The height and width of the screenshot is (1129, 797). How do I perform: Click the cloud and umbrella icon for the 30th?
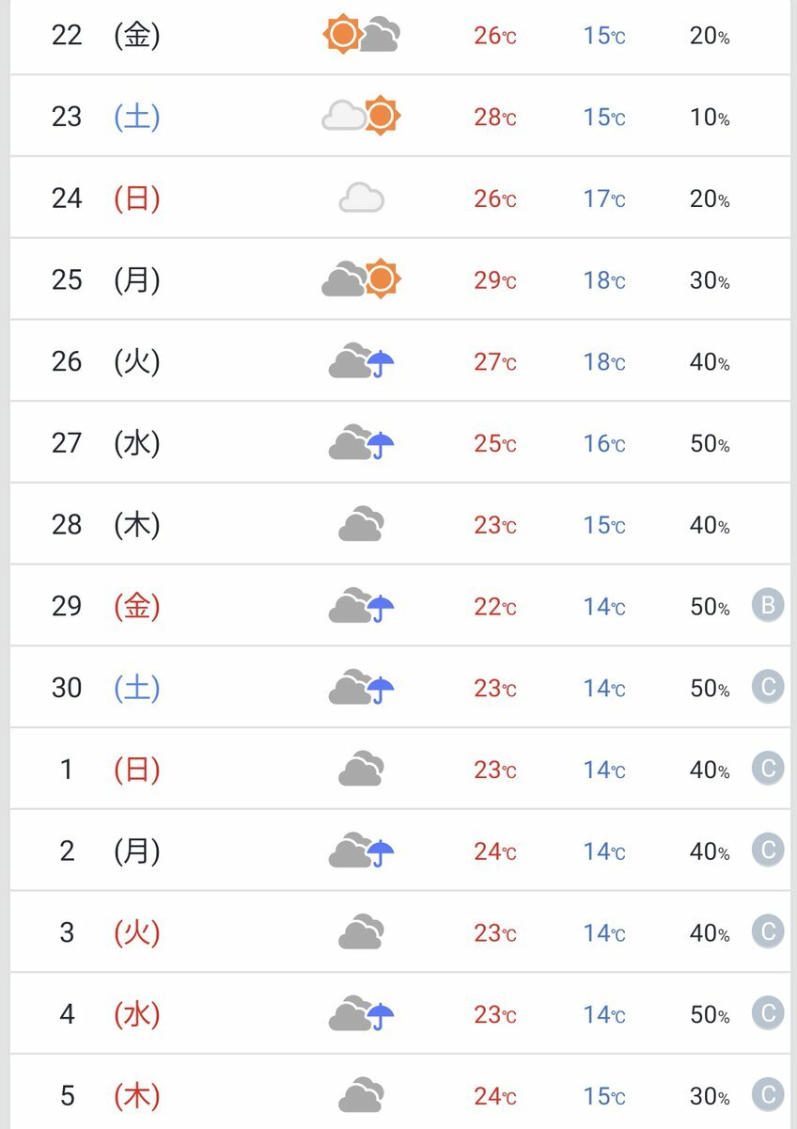[361, 688]
